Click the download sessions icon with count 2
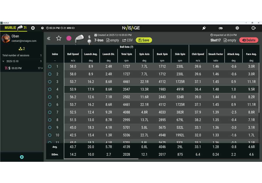This screenshot has height=183, width=262. tap(22, 49)
